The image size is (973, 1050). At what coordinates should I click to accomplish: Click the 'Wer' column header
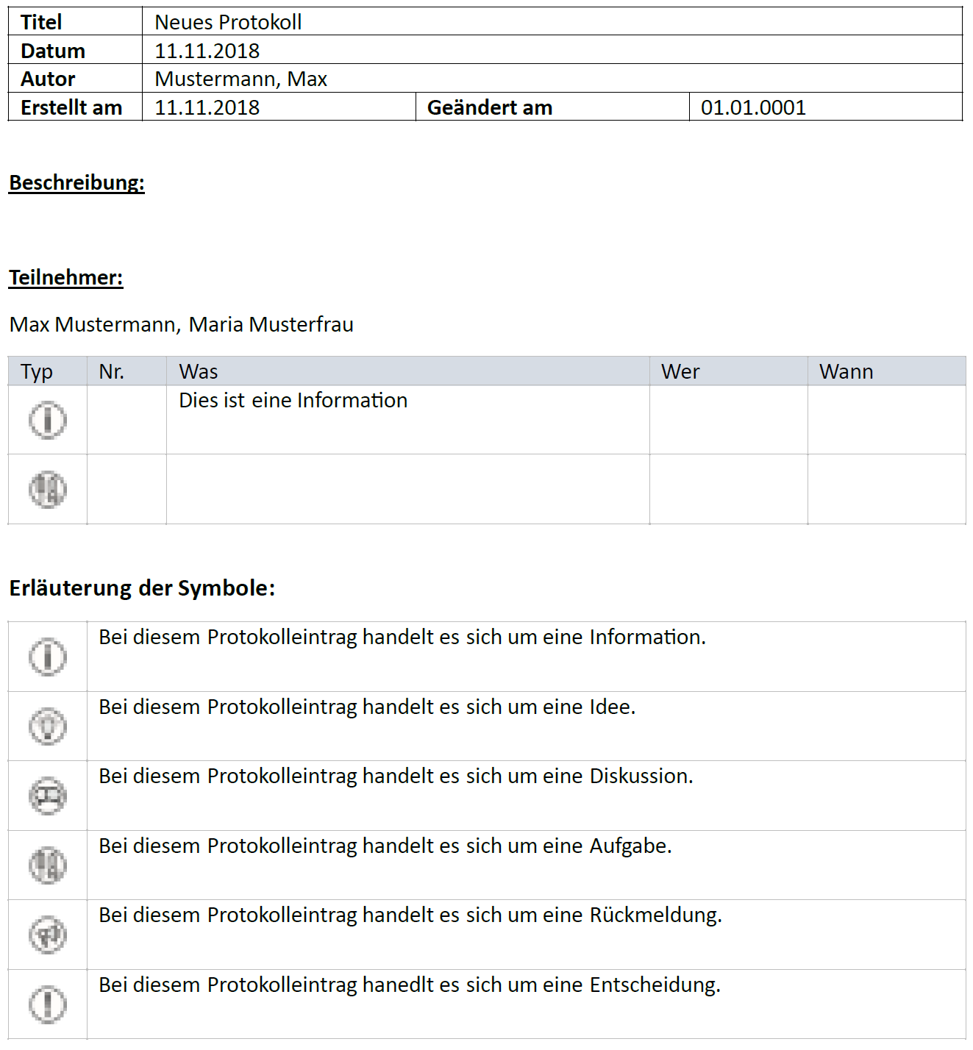pos(680,371)
